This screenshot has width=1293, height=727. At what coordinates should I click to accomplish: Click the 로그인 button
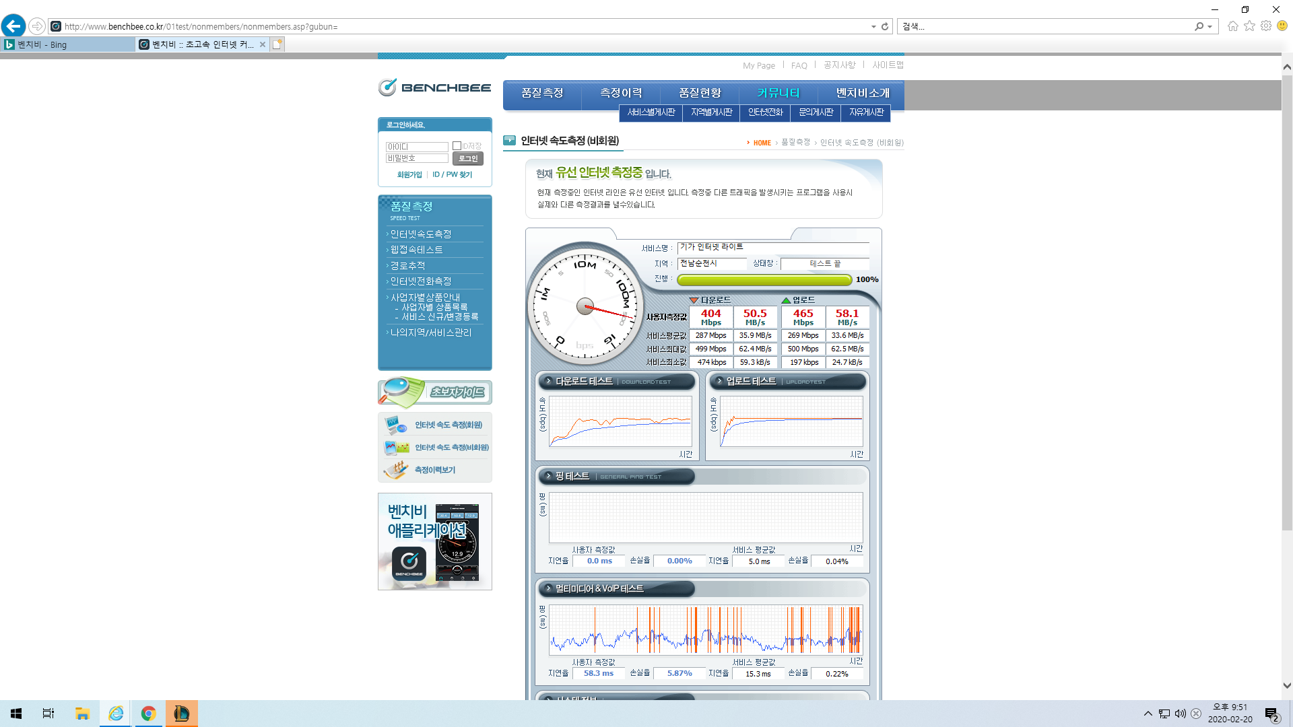pos(468,158)
